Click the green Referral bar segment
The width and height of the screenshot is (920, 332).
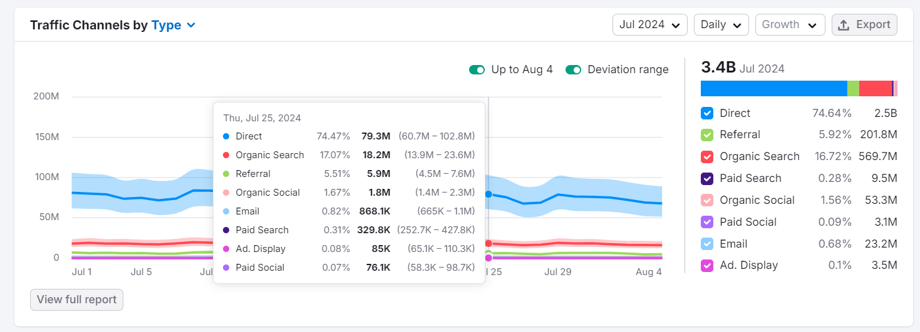coord(853,88)
